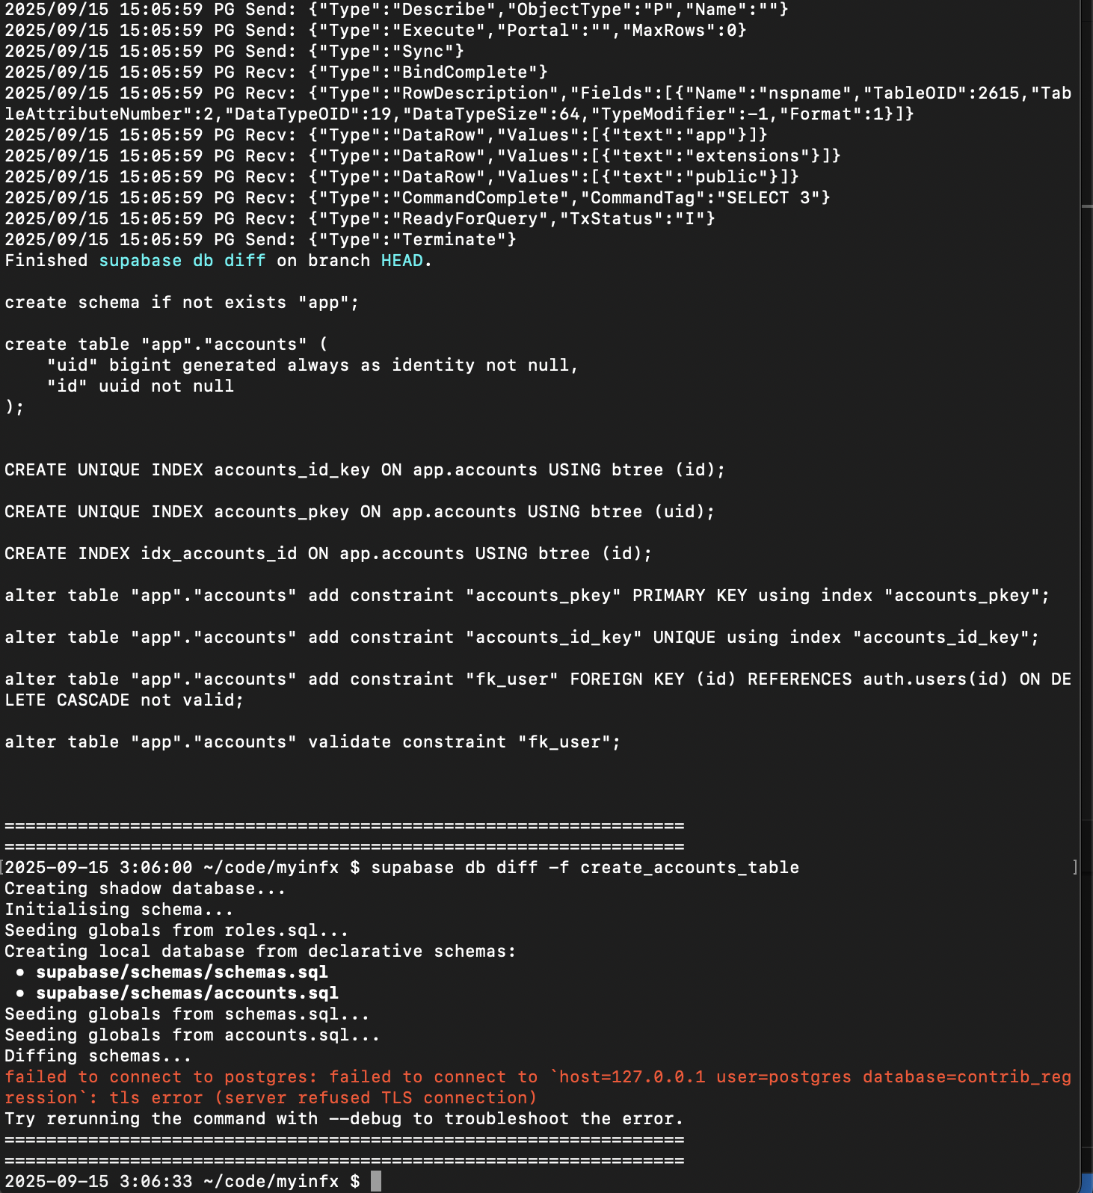Click the block cursor at the bottom prompt

376,1181
